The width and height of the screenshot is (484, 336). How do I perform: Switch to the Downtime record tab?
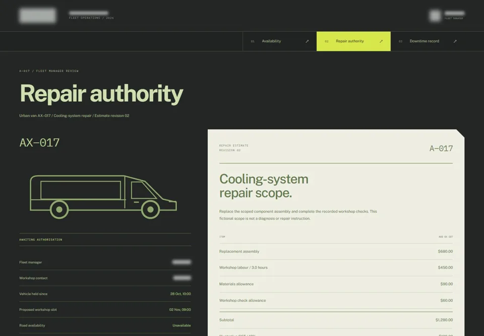428,41
